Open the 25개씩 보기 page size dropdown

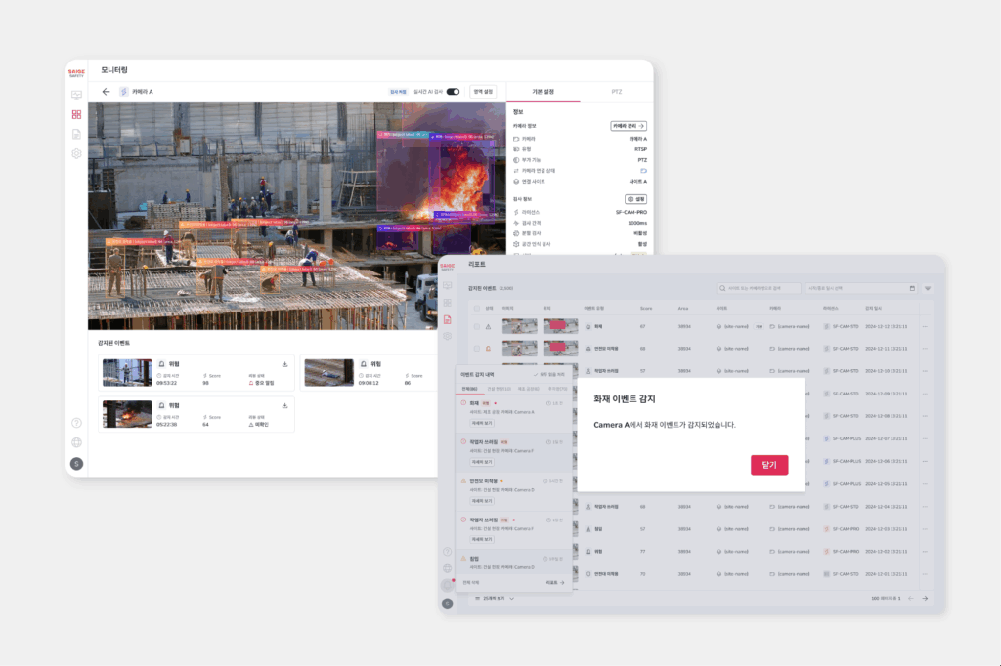coord(495,598)
